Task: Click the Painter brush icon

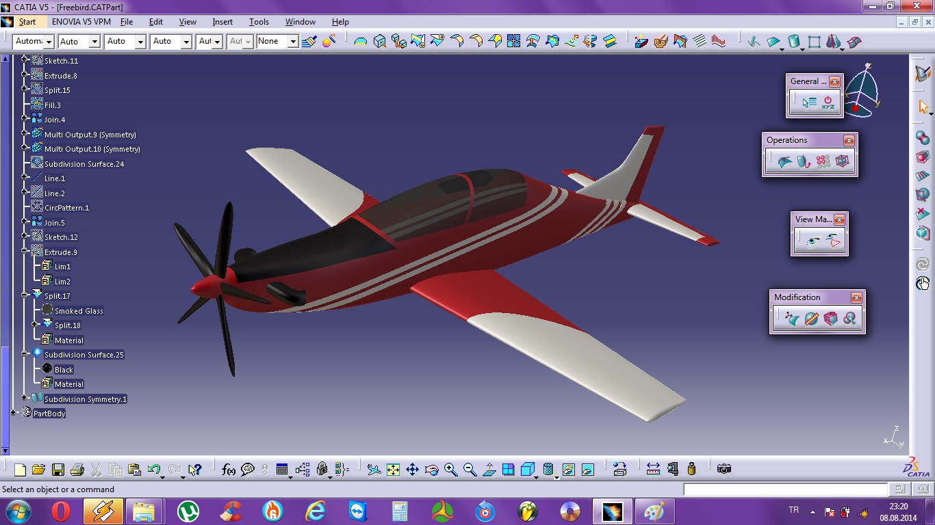Action: click(x=309, y=42)
